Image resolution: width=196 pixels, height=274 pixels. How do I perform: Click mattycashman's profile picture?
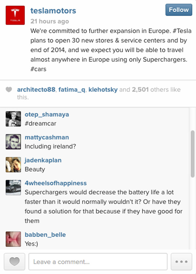[x=13, y=141]
